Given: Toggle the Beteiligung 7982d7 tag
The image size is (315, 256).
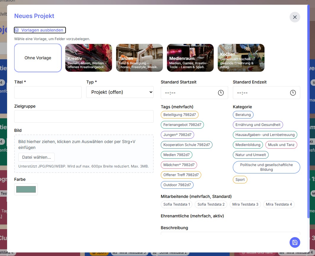Looking at the screenshot, I should click(x=180, y=115).
